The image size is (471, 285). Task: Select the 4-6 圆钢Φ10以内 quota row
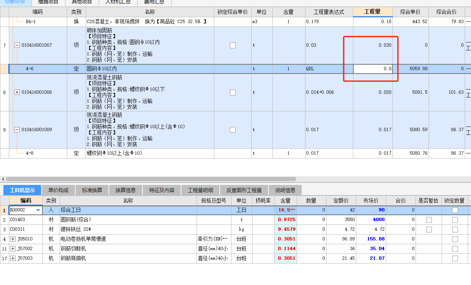pos(235,69)
